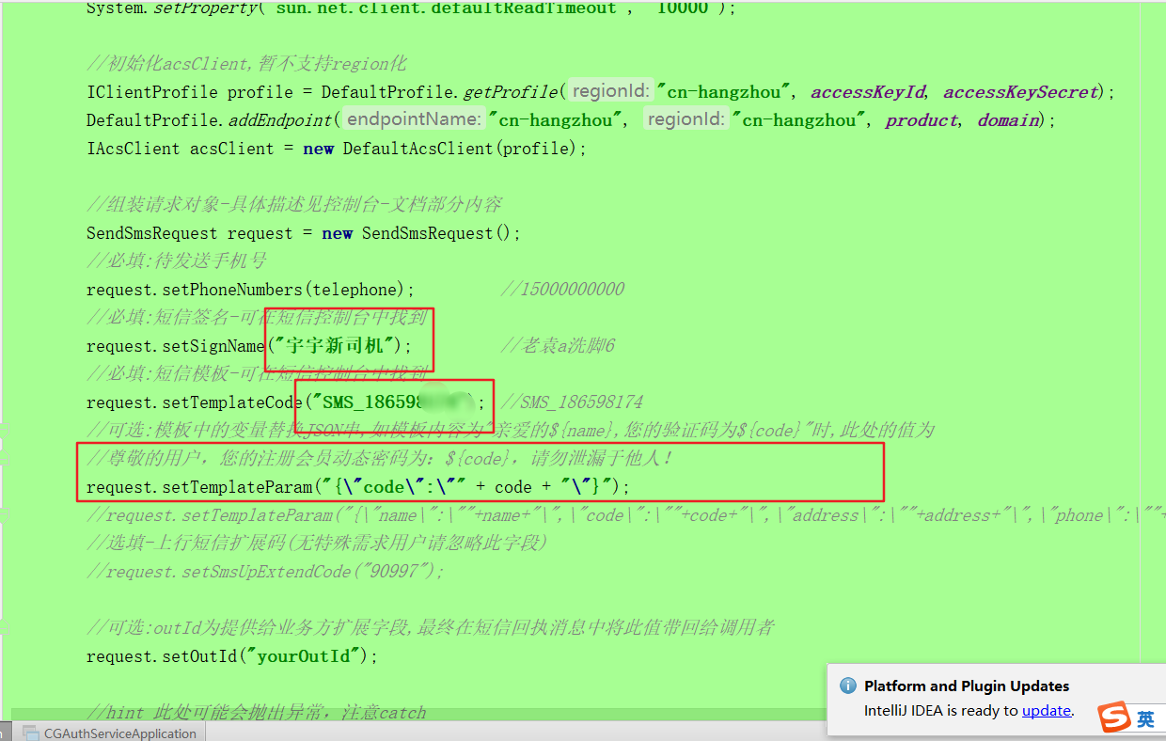Toggle the 英 language mode indicator
The image size is (1166, 741).
click(1145, 719)
